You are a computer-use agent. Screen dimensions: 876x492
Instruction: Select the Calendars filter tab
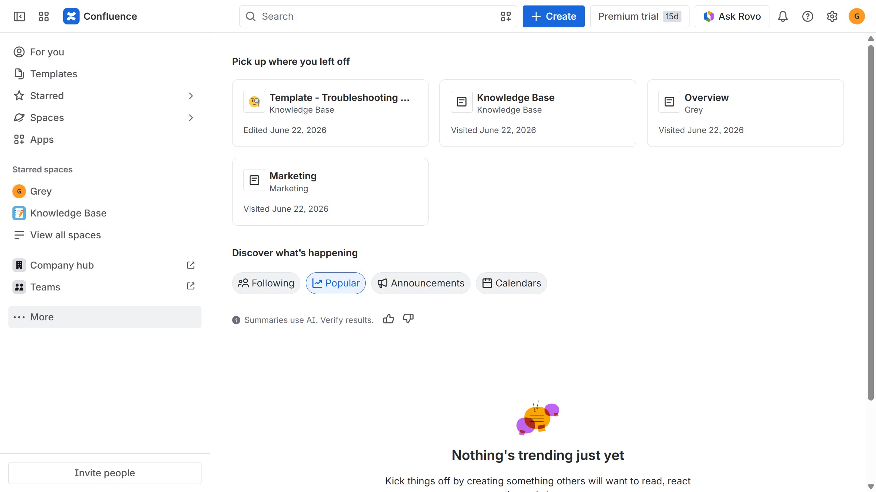pos(511,283)
